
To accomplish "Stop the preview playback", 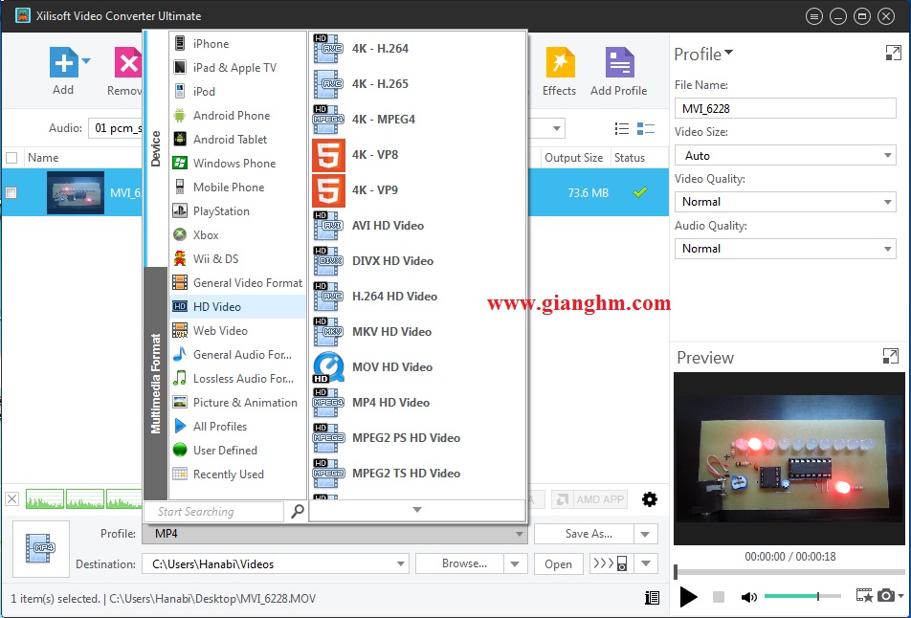I will pos(719,597).
